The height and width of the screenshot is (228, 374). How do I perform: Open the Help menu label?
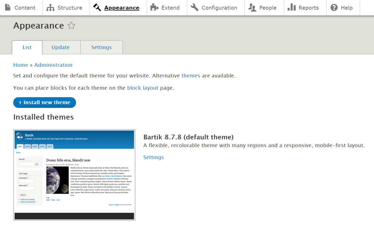coord(347,8)
